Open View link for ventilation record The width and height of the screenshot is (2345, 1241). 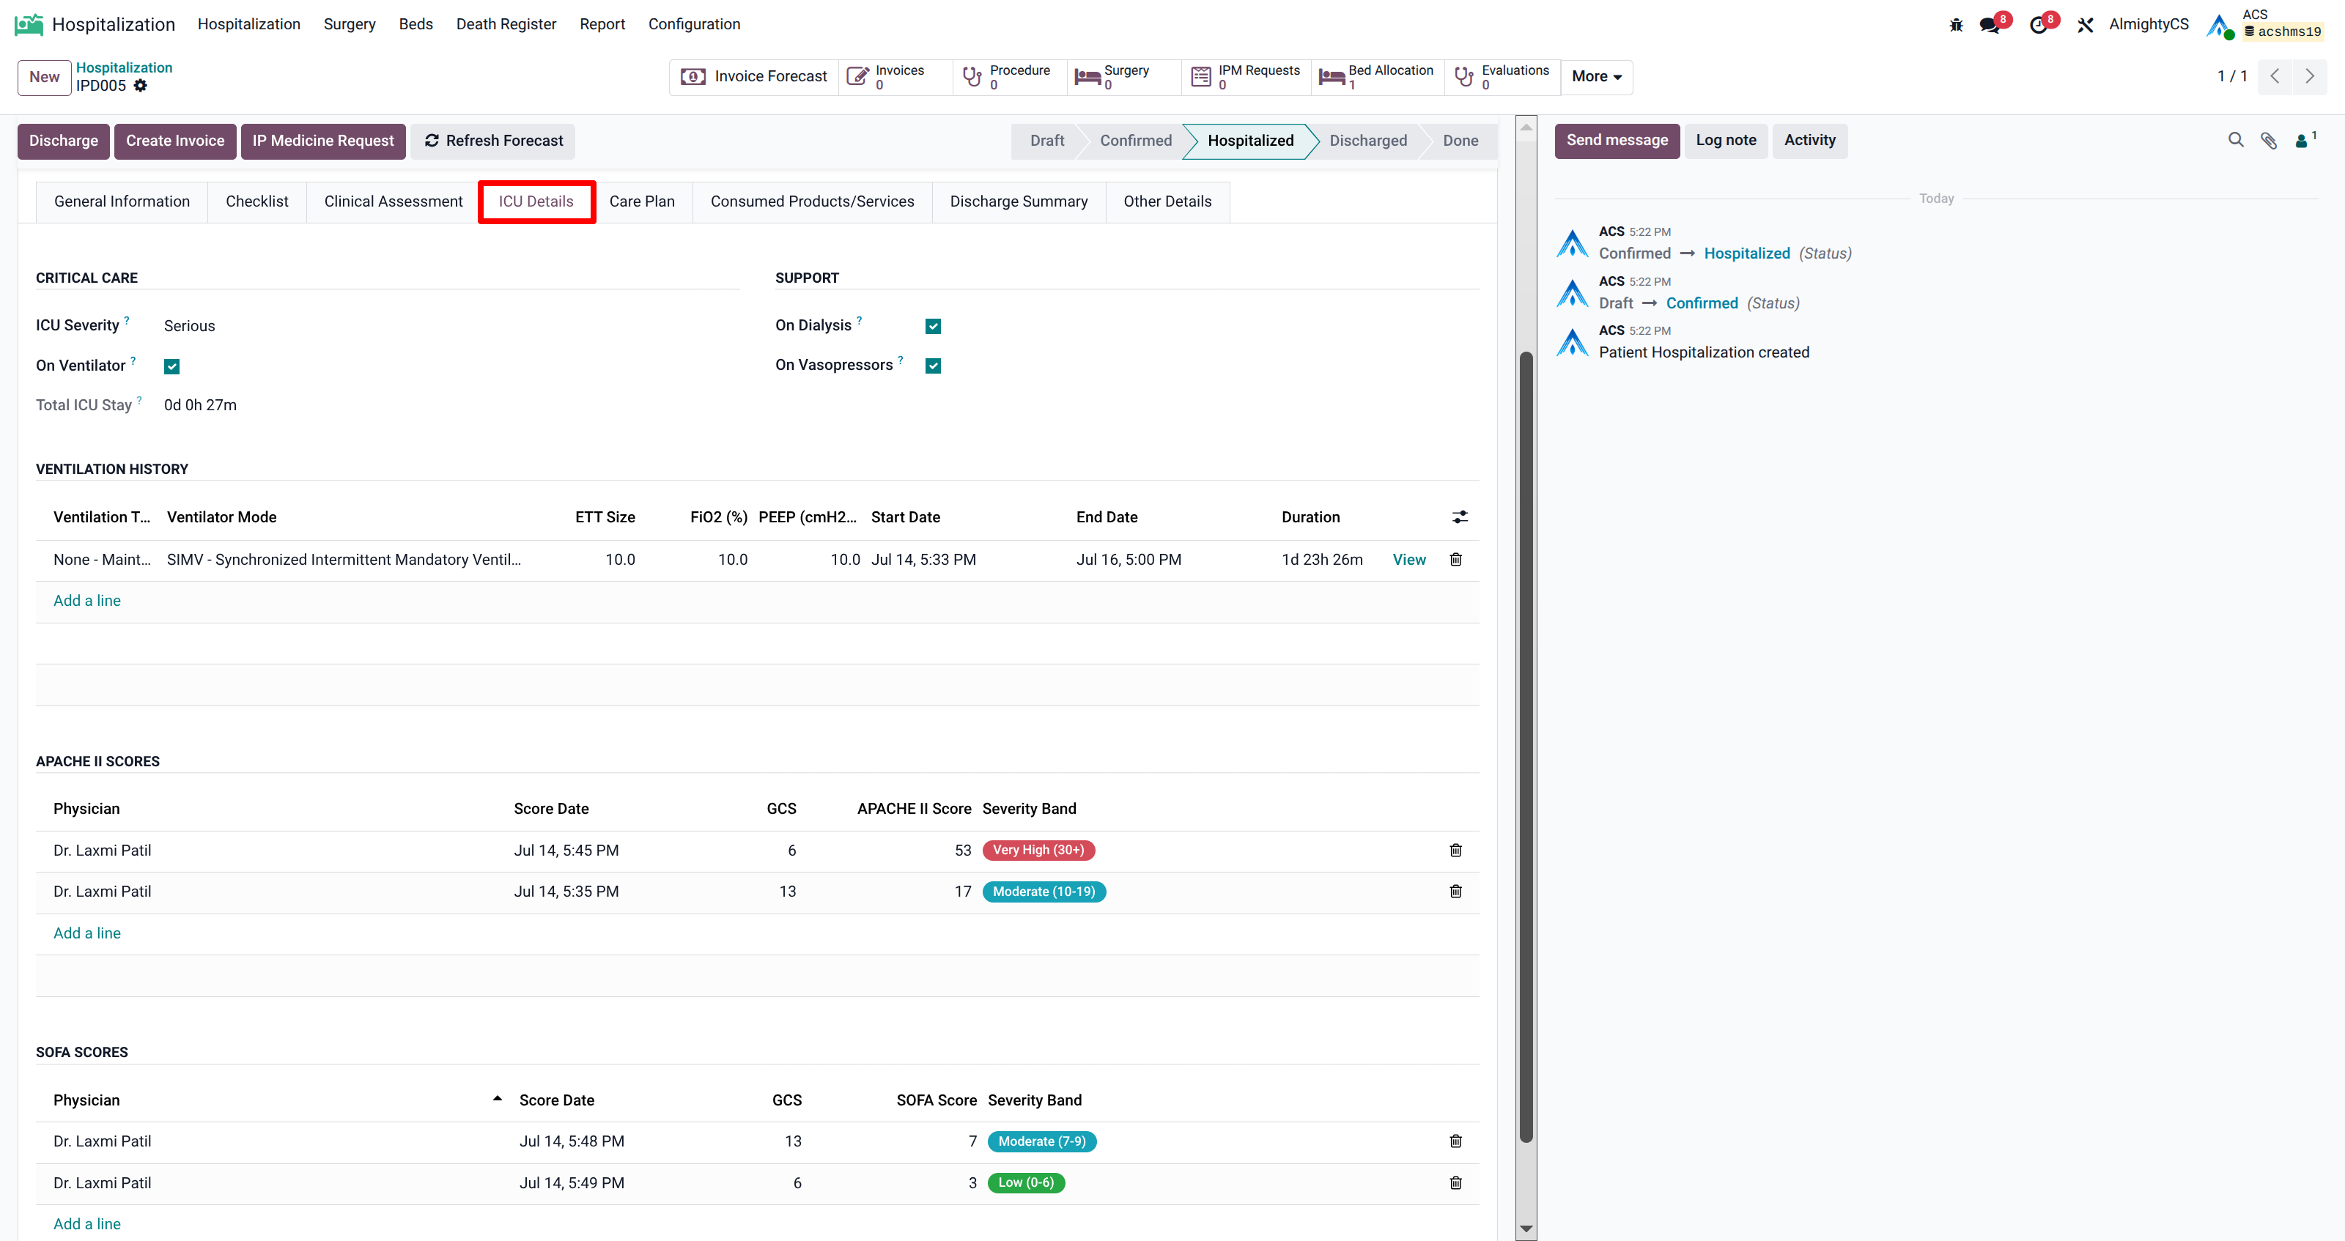point(1408,560)
